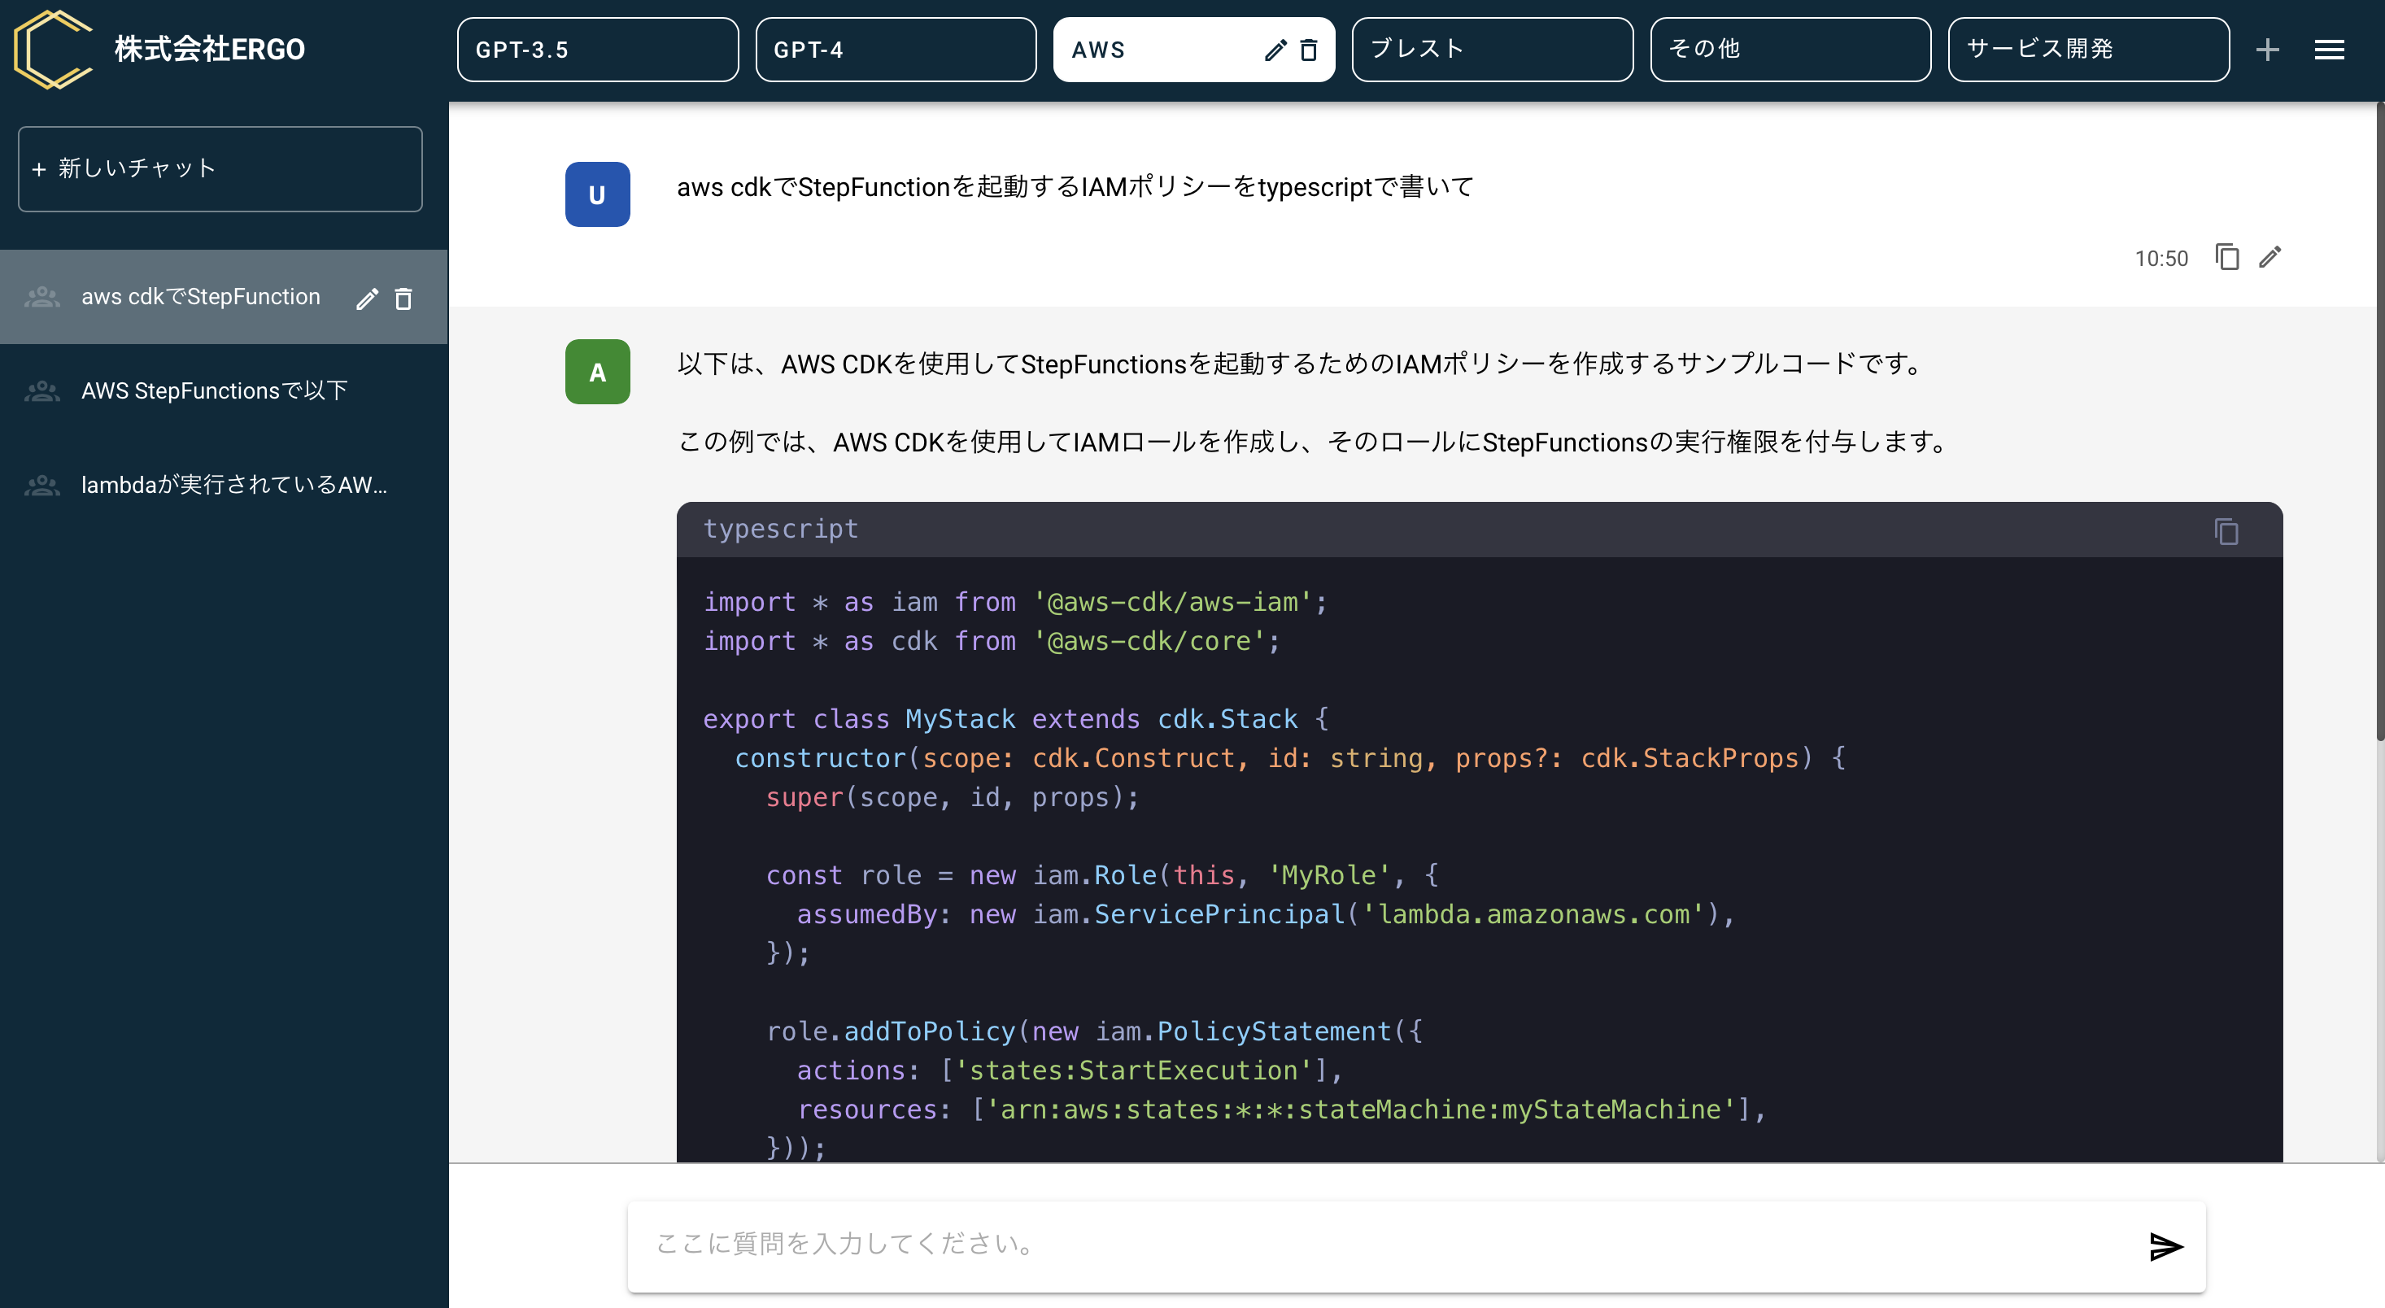Open the その他 tab
The width and height of the screenshot is (2385, 1308).
1790,50
